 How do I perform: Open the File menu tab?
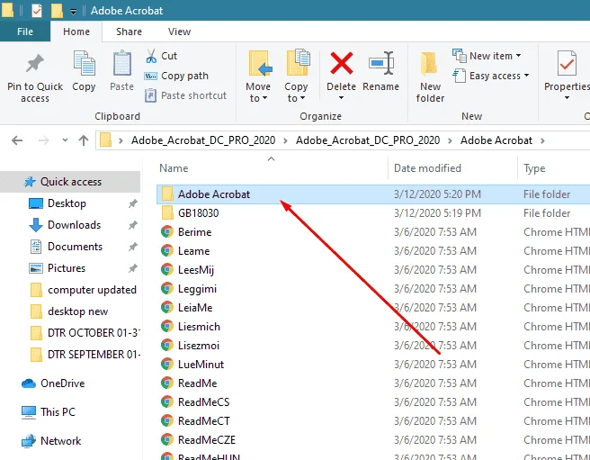pyautogui.click(x=25, y=32)
